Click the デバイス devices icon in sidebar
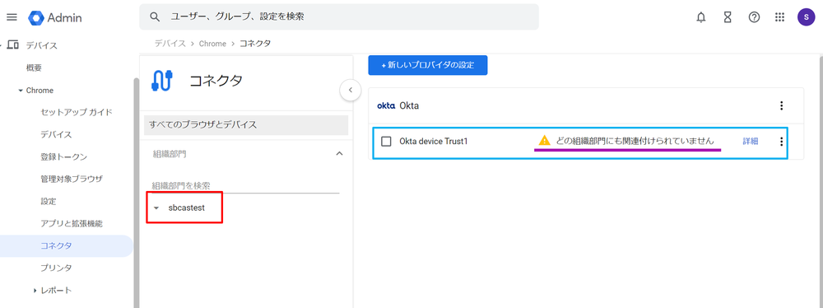 click(13, 45)
